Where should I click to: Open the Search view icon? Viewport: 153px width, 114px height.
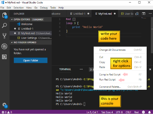tap(4, 25)
